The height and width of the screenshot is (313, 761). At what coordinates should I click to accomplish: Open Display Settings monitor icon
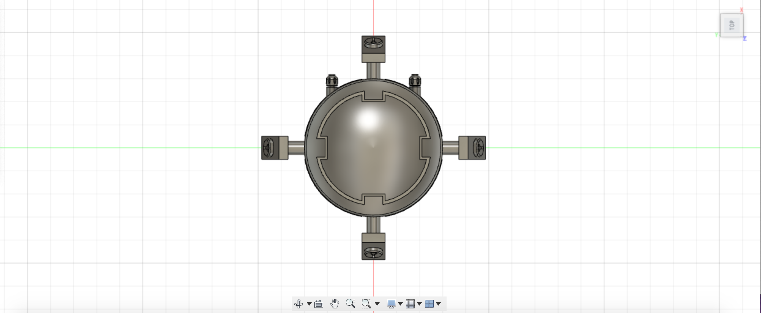(x=391, y=304)
